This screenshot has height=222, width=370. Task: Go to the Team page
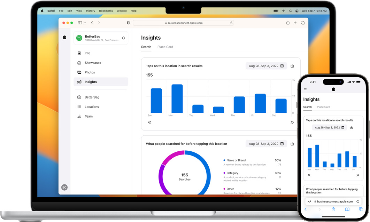coord(88,117)
